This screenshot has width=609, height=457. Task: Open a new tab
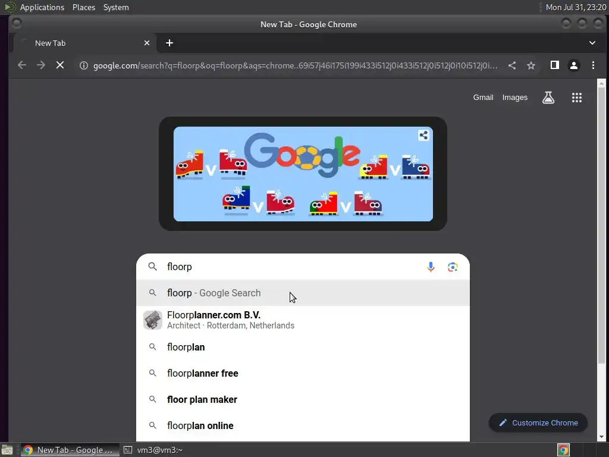[x=169, y=43]
